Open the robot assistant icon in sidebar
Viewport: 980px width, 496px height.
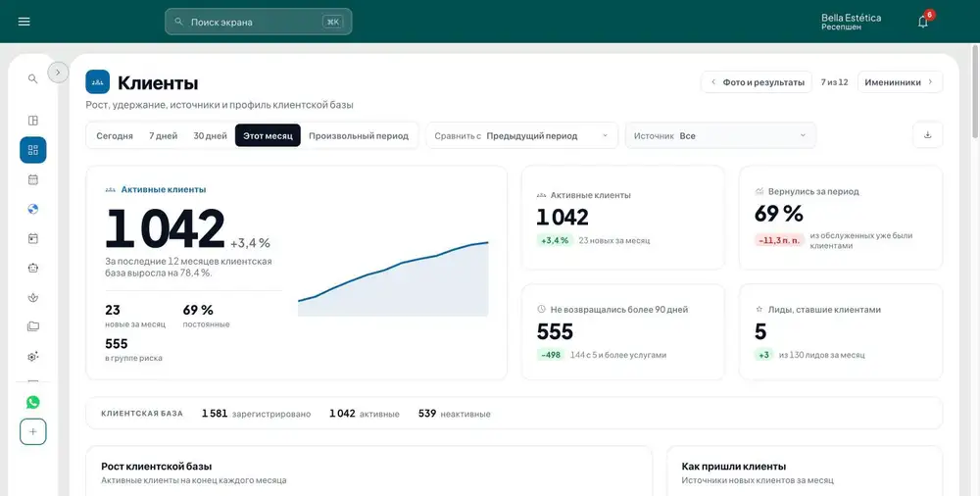(x=33, y=268)
